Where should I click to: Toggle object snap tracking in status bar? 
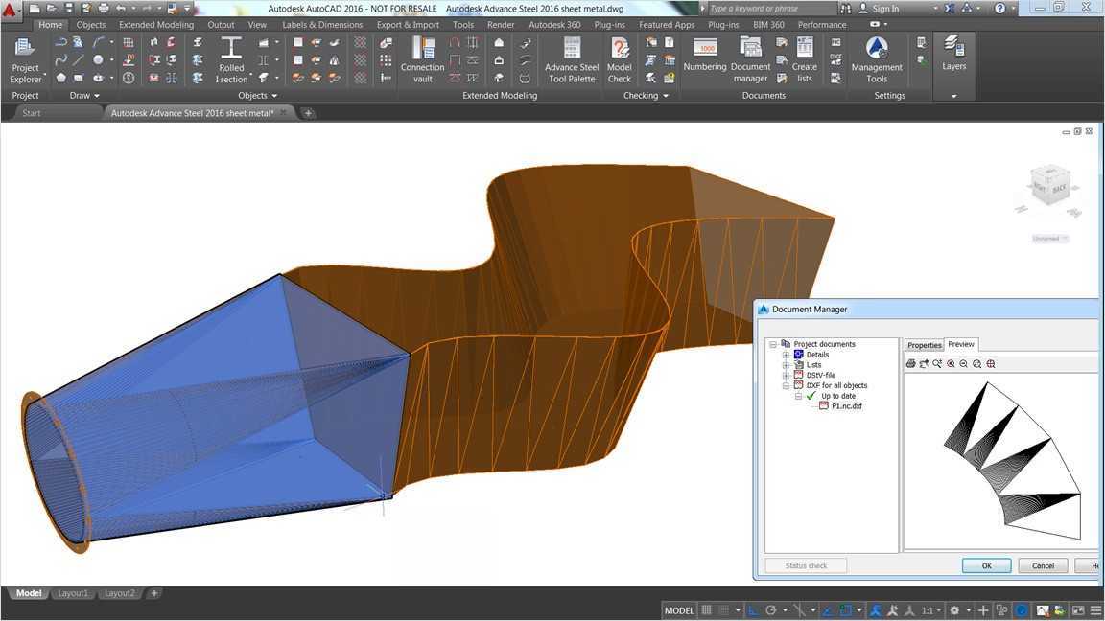tap(828, 610)
